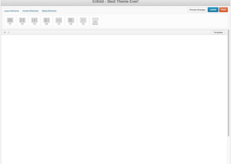This screenshot has height=164, width=231.
Task: Open the Templates dropdown
Action: tap(218, 32)
